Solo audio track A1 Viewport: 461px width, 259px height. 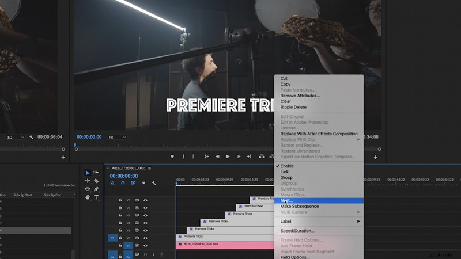(153, 254)
